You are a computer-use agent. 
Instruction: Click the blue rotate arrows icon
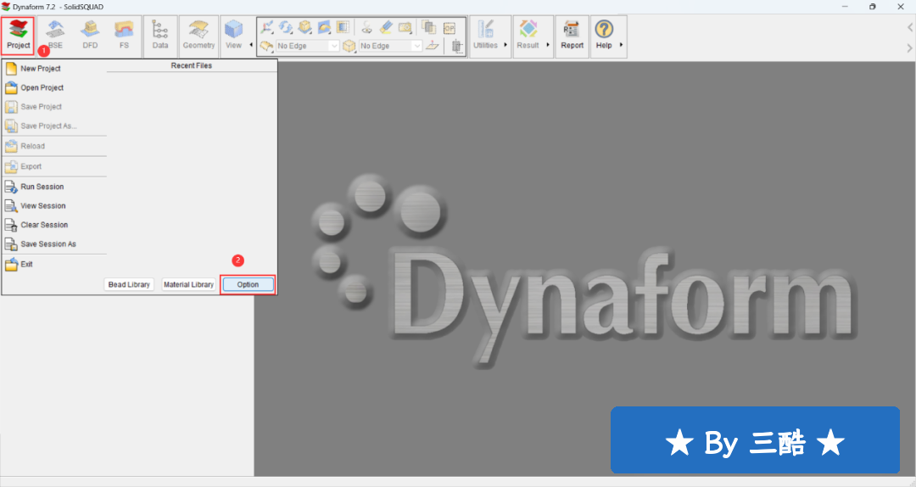click(x=286, y=27)
